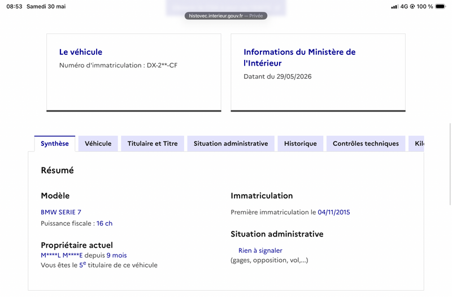The height and width of the screenshot is (297, 452).
Task: Select the Situation administrative tab
Action: point(231,144)
